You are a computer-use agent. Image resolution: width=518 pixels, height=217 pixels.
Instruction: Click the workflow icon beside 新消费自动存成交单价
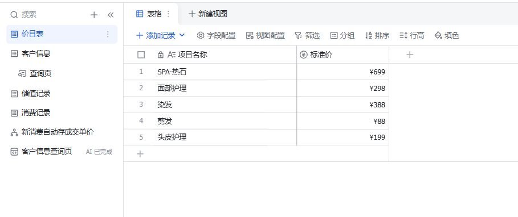pos(14,132)
